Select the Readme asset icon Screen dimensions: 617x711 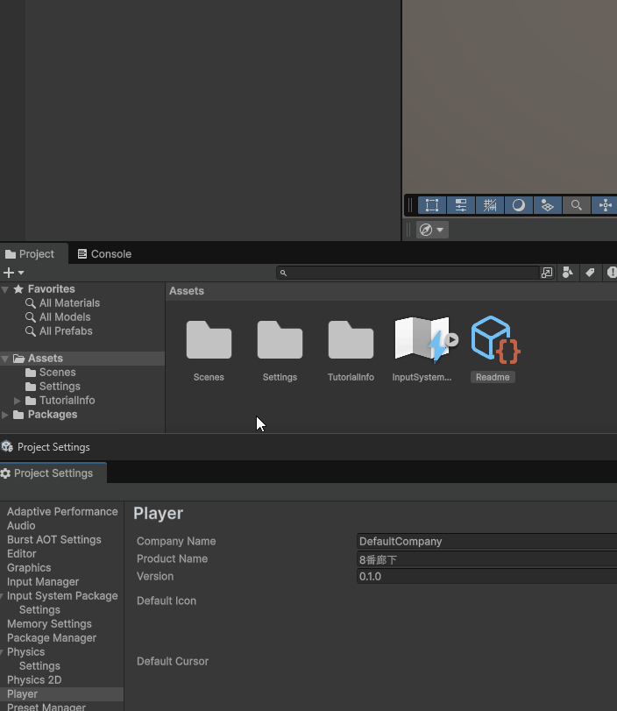(x=493, y=341)
